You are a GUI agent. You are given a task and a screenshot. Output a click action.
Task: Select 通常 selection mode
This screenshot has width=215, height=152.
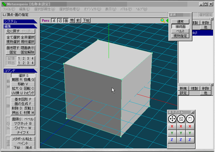pos(180,22)
